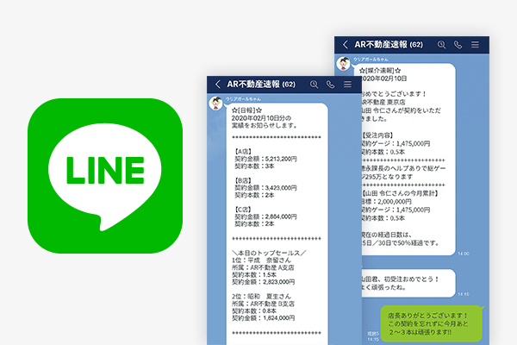Open the hamburger menu in the rear chat
This screenshot has height=345, width=517.
(475, 44)
